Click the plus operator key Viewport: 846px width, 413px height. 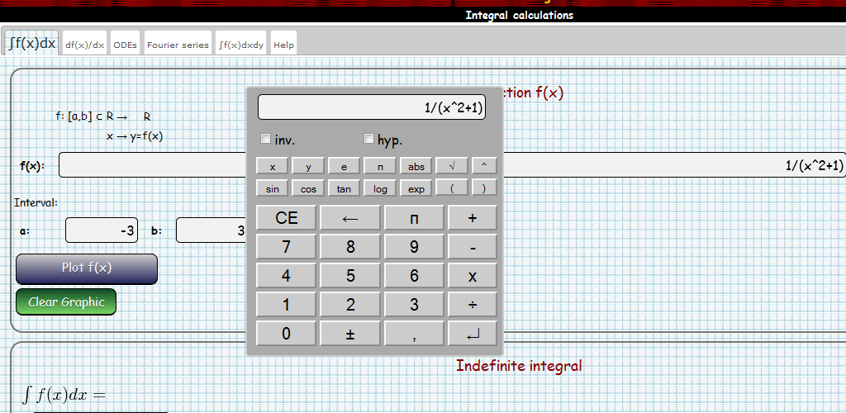coord(473,218)
